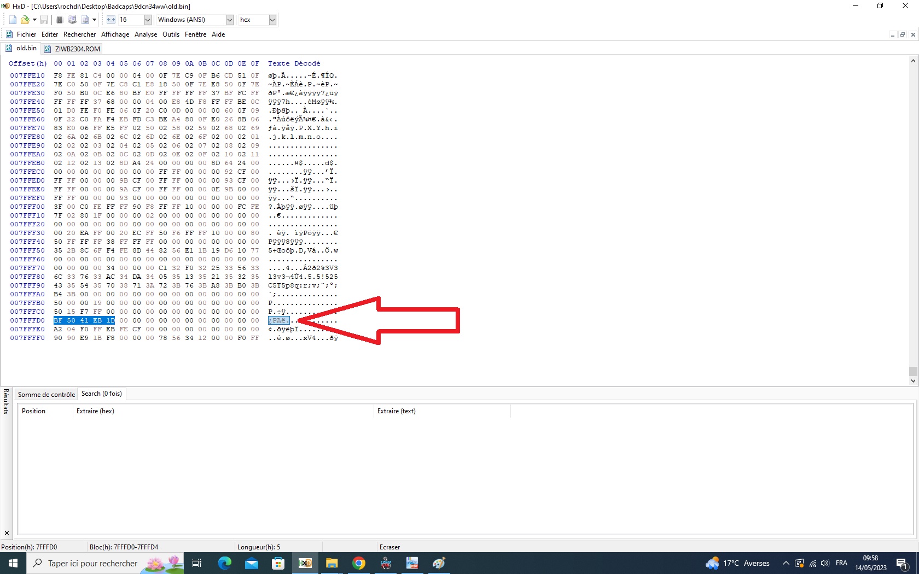Open Microsoft Store from the taskbar
This screenshot has height=574, width=919.
coord(278,563)
